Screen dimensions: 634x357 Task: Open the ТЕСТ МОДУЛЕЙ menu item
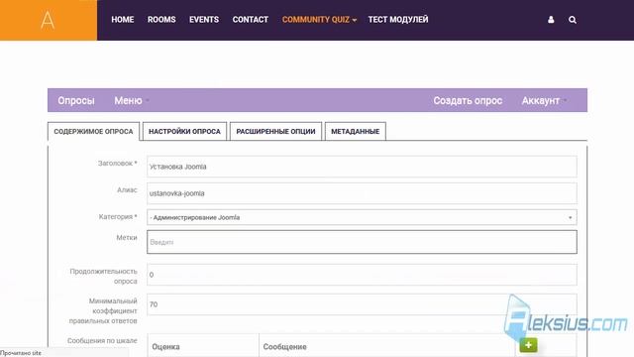398,20
